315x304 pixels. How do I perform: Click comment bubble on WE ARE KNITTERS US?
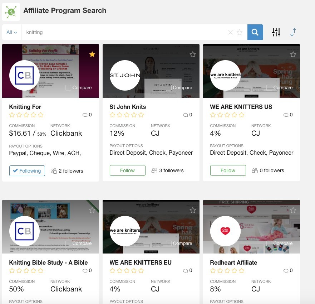point(286,115)
